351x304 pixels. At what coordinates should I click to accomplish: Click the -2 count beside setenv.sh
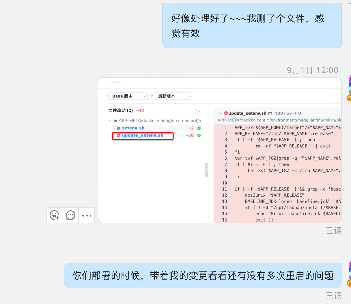(x=191, y=128)
